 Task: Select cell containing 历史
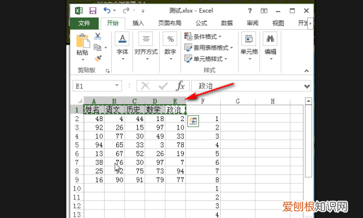135,110
